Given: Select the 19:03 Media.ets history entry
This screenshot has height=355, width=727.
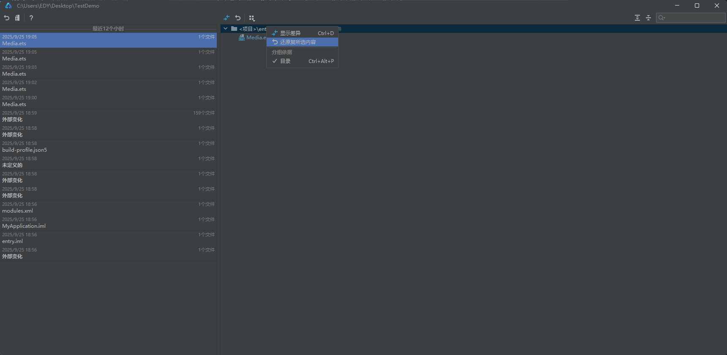Looking at the screenshot, I should click(x=108, y=71).
